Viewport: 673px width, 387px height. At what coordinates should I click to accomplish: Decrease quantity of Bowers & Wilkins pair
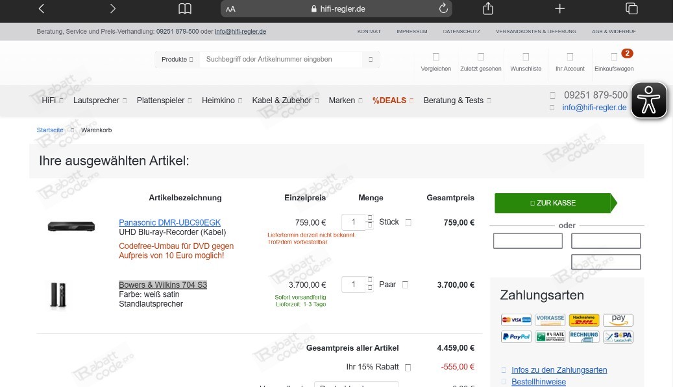pyautogui.click(x=370, y=288)
